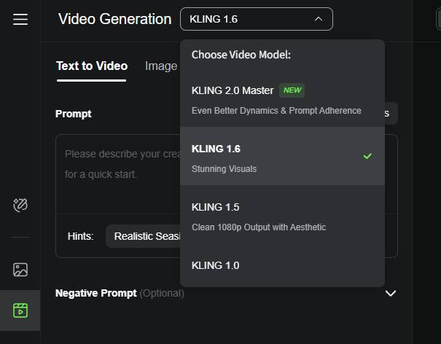The height and width of the screenshot is (344, 441).
Task: Click the green checkmark beside KLING 1.6
Action: [x=367, y=156]
